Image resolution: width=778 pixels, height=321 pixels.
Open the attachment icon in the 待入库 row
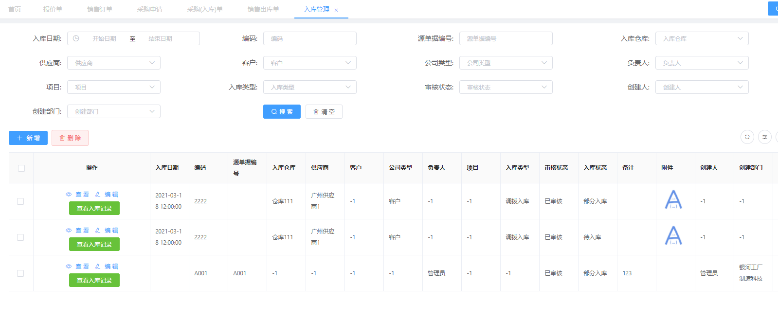tap(673, 235)
